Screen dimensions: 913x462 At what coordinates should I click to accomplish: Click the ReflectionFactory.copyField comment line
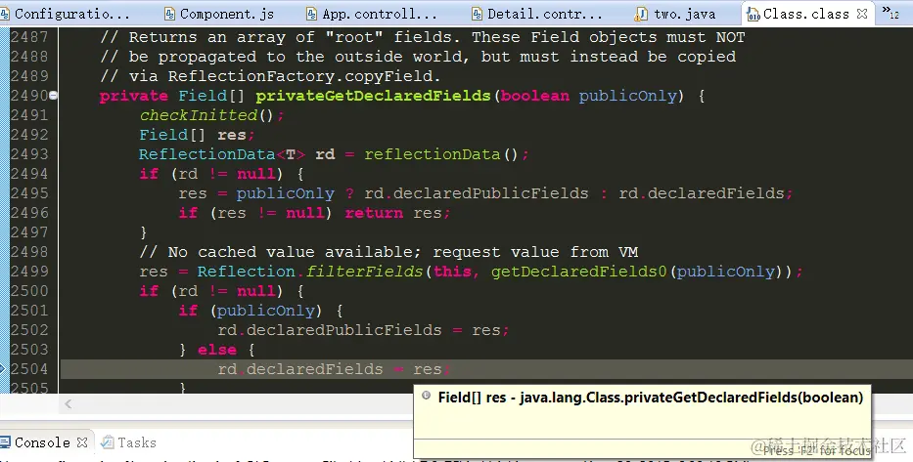(x=270, y=76)
